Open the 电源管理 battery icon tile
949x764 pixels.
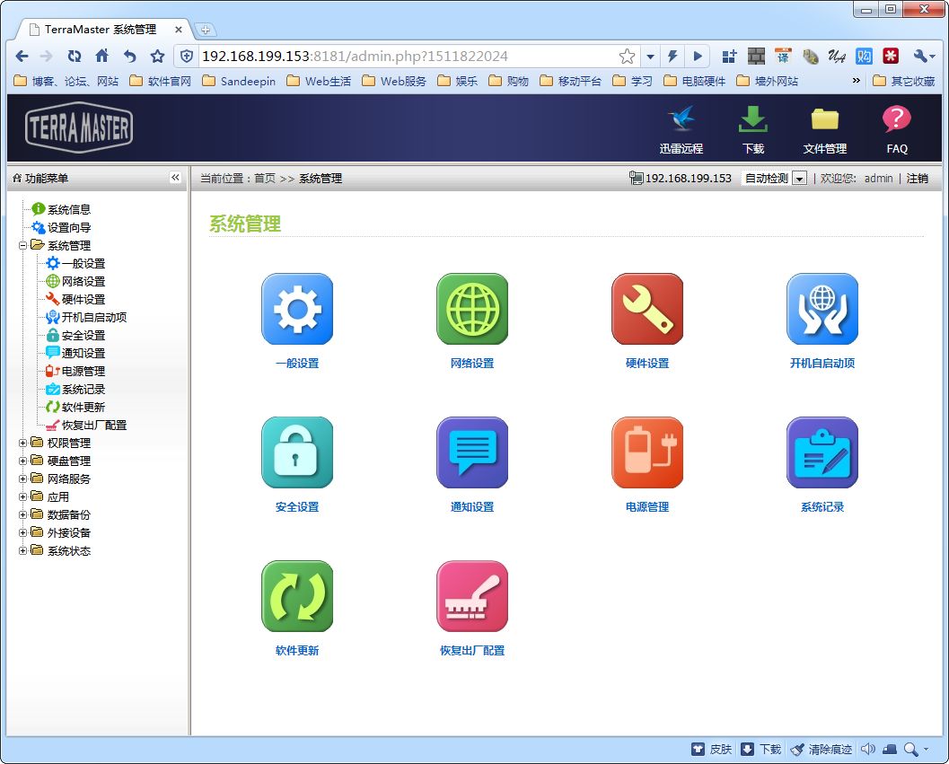pos(647,453)
